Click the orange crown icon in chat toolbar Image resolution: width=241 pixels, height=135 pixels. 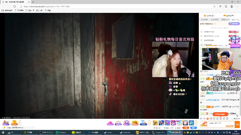[208, 118]
